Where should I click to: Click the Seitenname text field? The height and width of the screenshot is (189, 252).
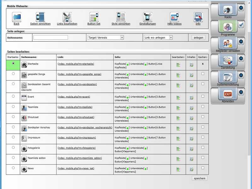pos(51,37)
